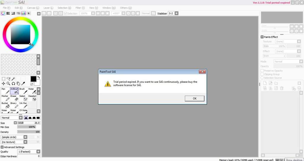Select the AirBrush tool

[x=15, y=91]
